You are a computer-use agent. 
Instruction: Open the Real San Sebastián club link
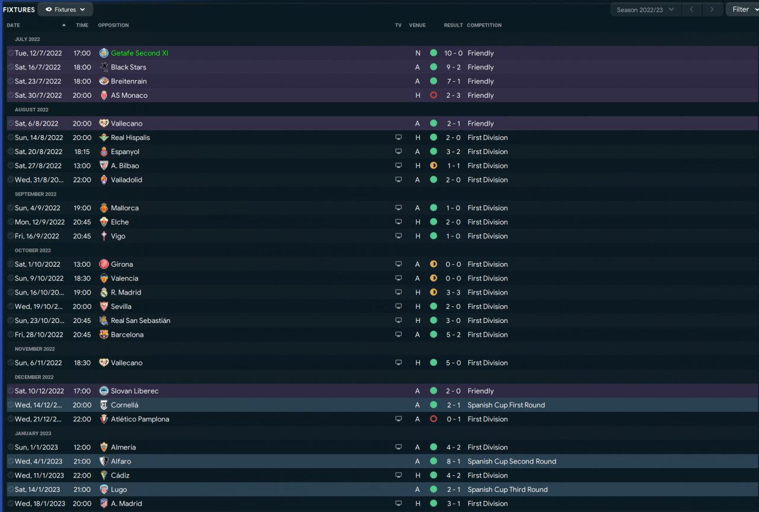coord(141,321)
